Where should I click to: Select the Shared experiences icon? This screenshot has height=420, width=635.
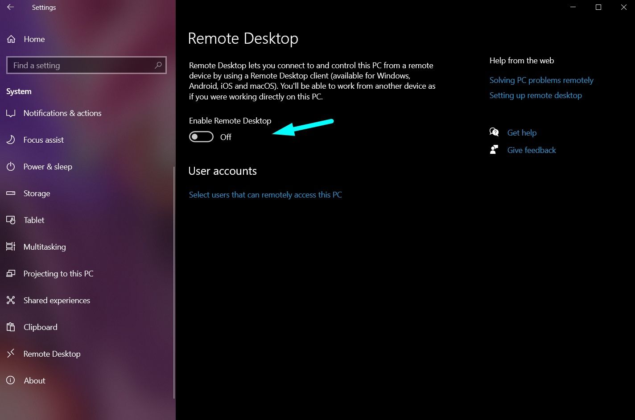(11, 301)
